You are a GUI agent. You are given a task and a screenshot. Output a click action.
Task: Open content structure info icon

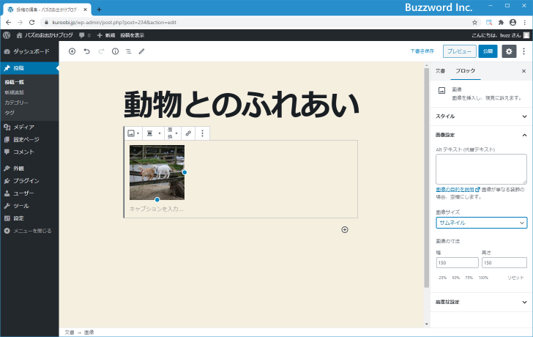115,51
